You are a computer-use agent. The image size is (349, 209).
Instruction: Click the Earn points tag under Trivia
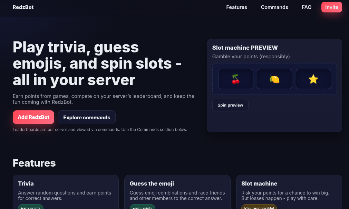pyautogui.click(x=31, y=207)
